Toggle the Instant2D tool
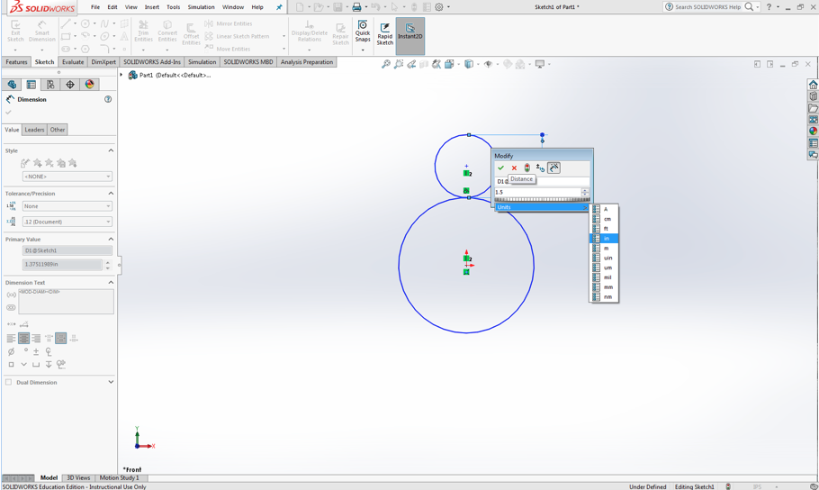 [409, 34]
